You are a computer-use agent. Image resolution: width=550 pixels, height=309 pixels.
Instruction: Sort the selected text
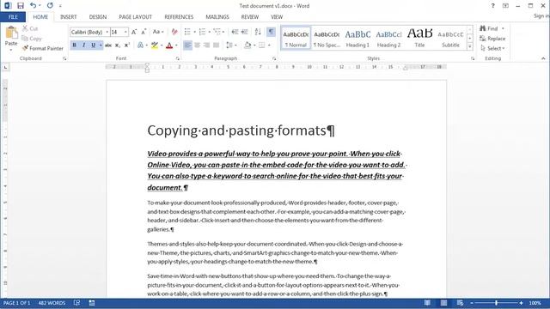pyautogui.click(x=258, y=32)
